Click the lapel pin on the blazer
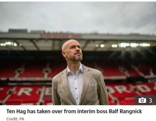Screen dimensions: 156x121 (88, 73)
